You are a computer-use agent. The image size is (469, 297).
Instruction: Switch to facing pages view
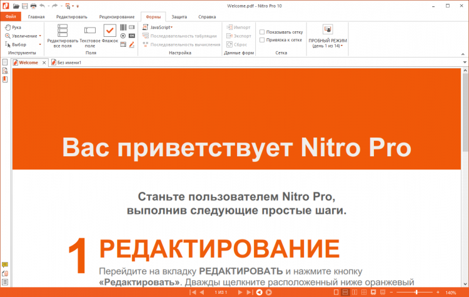355,292
